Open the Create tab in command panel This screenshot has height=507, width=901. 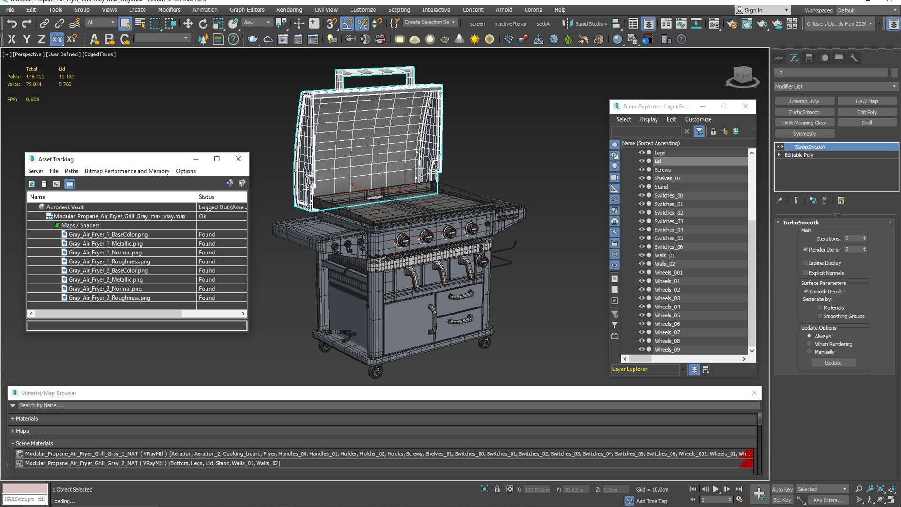point(779,58)
